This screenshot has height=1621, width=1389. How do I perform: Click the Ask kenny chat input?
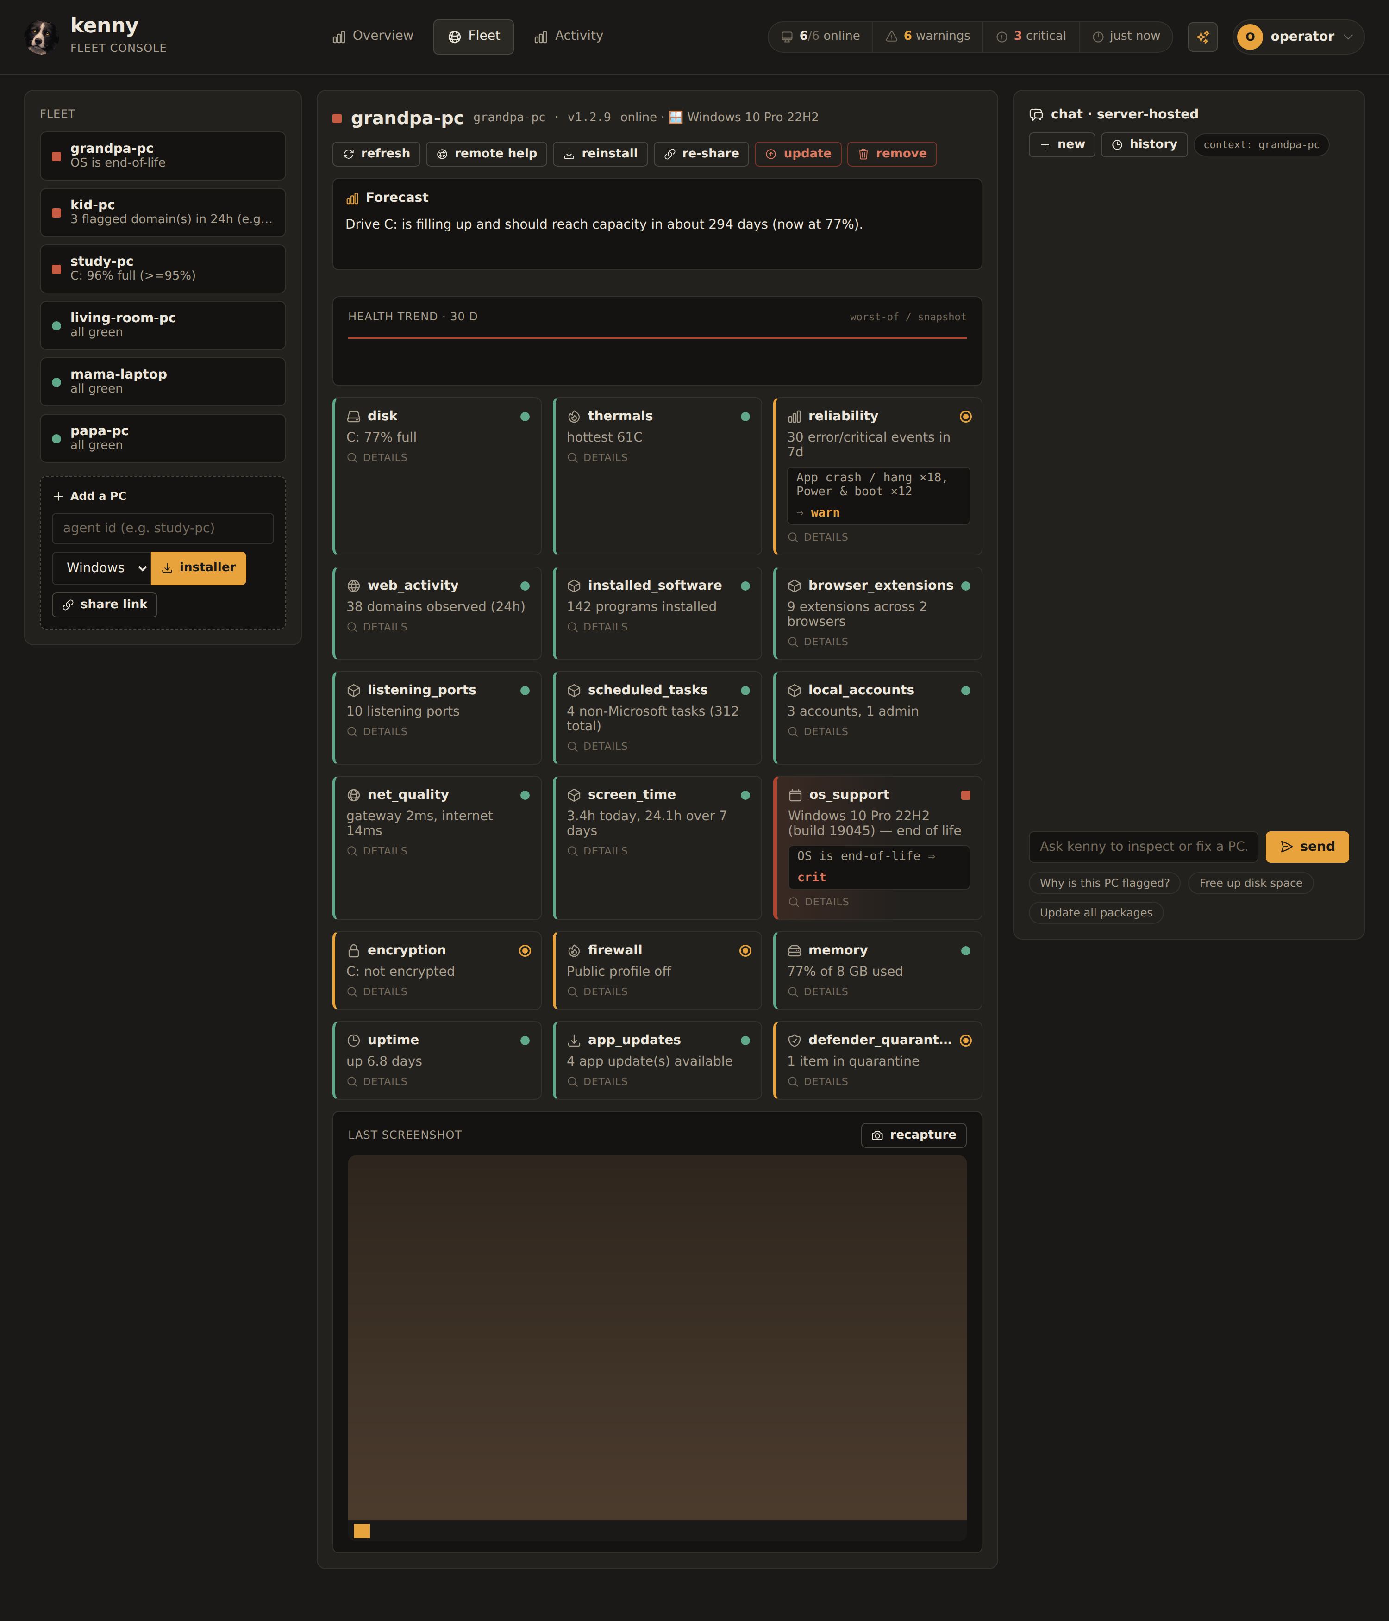tap(1143, 847)
